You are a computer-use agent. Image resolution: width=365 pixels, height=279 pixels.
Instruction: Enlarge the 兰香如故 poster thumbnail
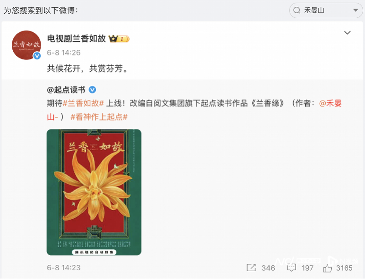pyautogui.click(x=94, y=192)
